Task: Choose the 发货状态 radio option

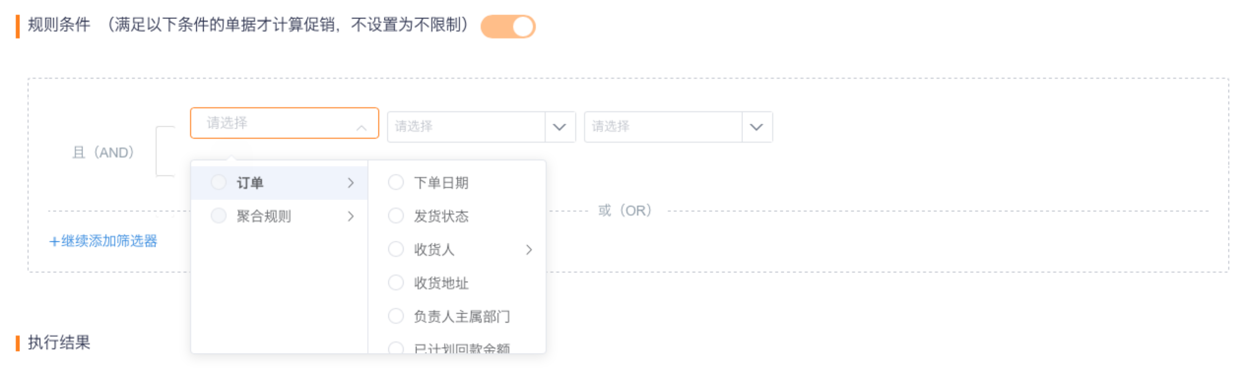Action: 396,216
